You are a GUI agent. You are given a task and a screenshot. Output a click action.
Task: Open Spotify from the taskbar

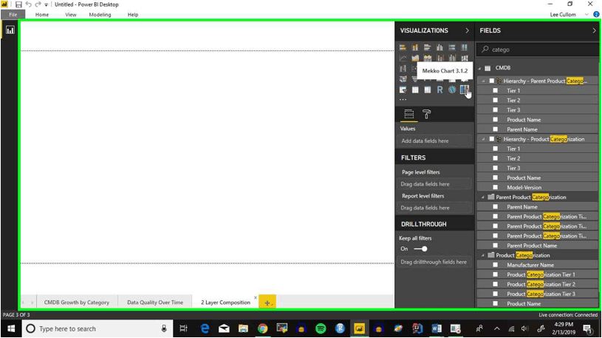321,329
